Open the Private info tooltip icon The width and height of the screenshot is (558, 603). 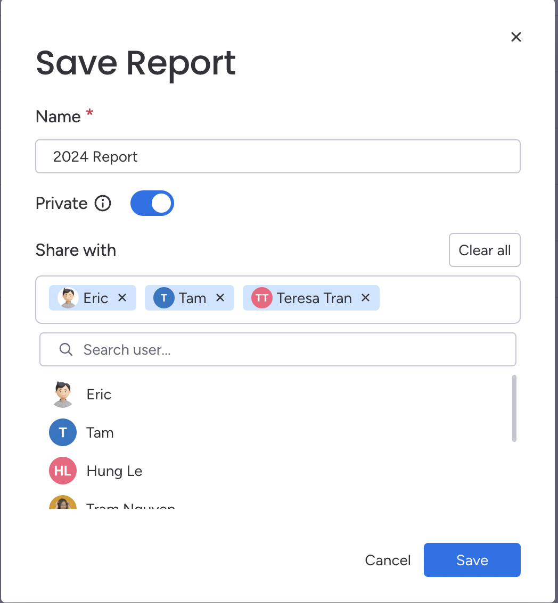tap(103, 203)
